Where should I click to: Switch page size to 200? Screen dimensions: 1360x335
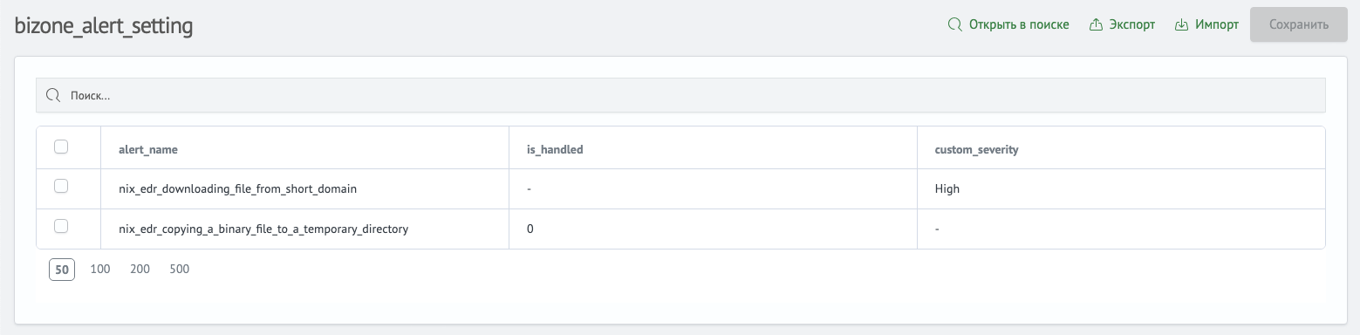[x=140, y=270]
